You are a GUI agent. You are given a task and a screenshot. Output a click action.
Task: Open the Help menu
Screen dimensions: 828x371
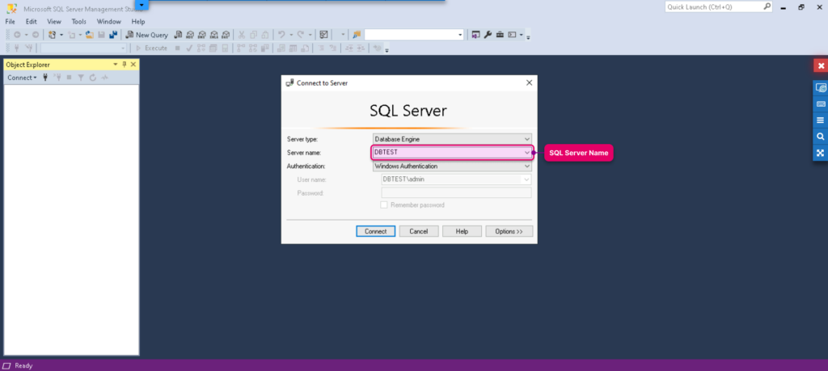[x=138, y=22]
